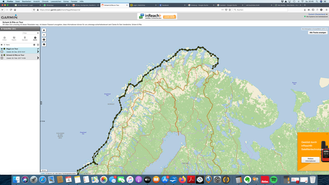Screen dimensions: 329x185
Task: Open the Nachr. message icon
Action: tap(14, 38)
